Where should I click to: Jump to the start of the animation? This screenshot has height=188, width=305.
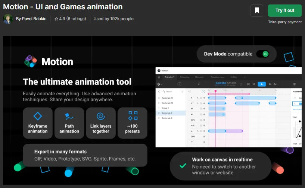(x=248, y=84)
